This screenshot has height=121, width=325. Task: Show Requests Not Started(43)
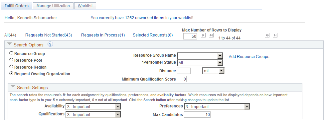click(49, 35)
